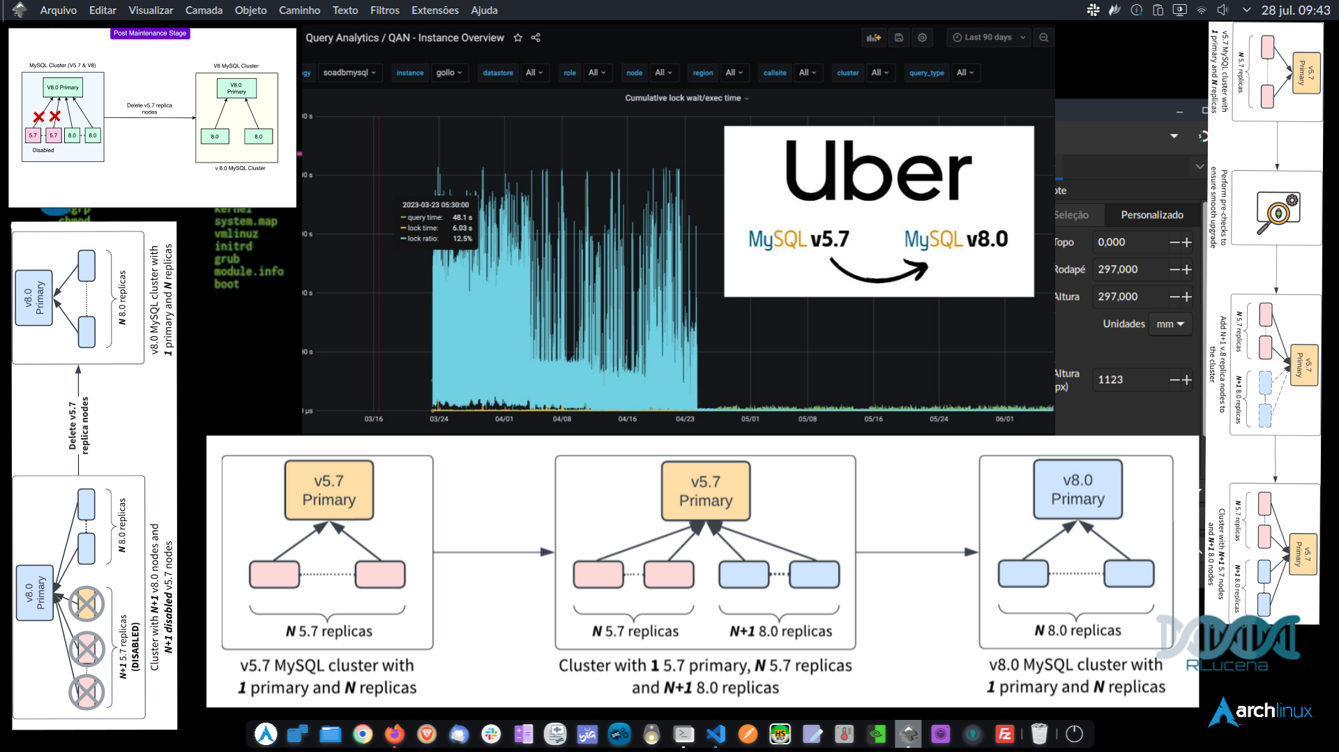Screen dimensions: 1339x752
Task: Switch to Inkscape via its dock icon
Action: click(909, 734)
